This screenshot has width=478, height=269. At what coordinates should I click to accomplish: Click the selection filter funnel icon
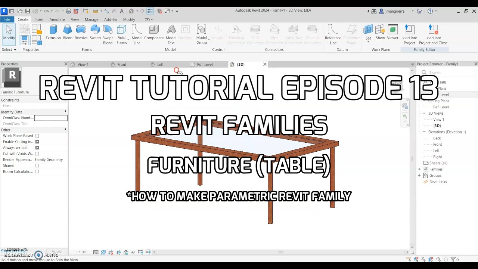[x=453, y=259]
